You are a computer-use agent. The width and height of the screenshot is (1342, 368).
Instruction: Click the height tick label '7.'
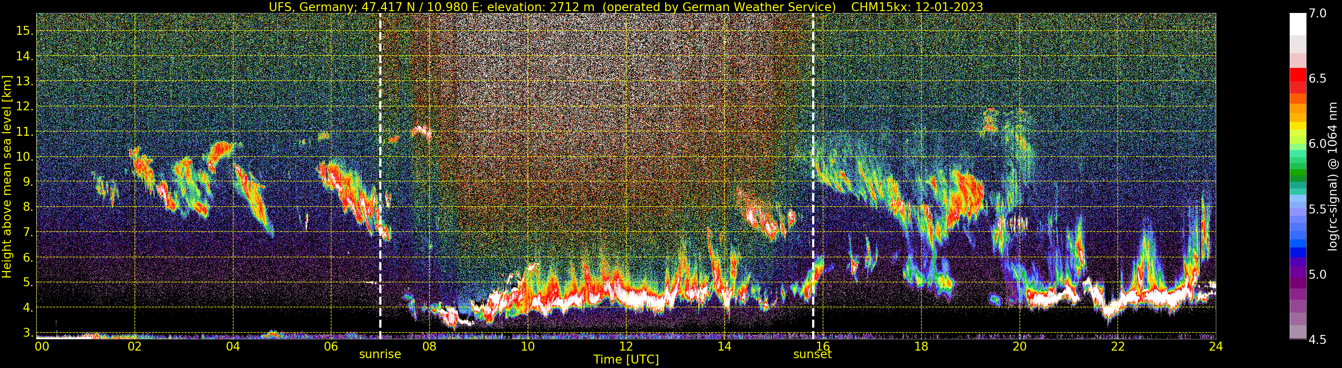[x=28, y=232]
